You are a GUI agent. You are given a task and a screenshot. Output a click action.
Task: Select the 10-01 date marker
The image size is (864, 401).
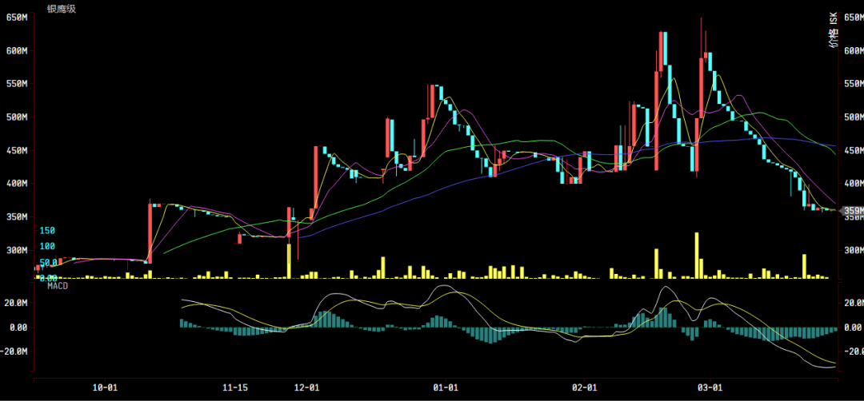point(105,387)
